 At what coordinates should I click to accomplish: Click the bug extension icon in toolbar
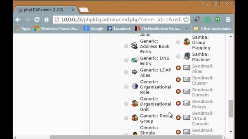196,19
